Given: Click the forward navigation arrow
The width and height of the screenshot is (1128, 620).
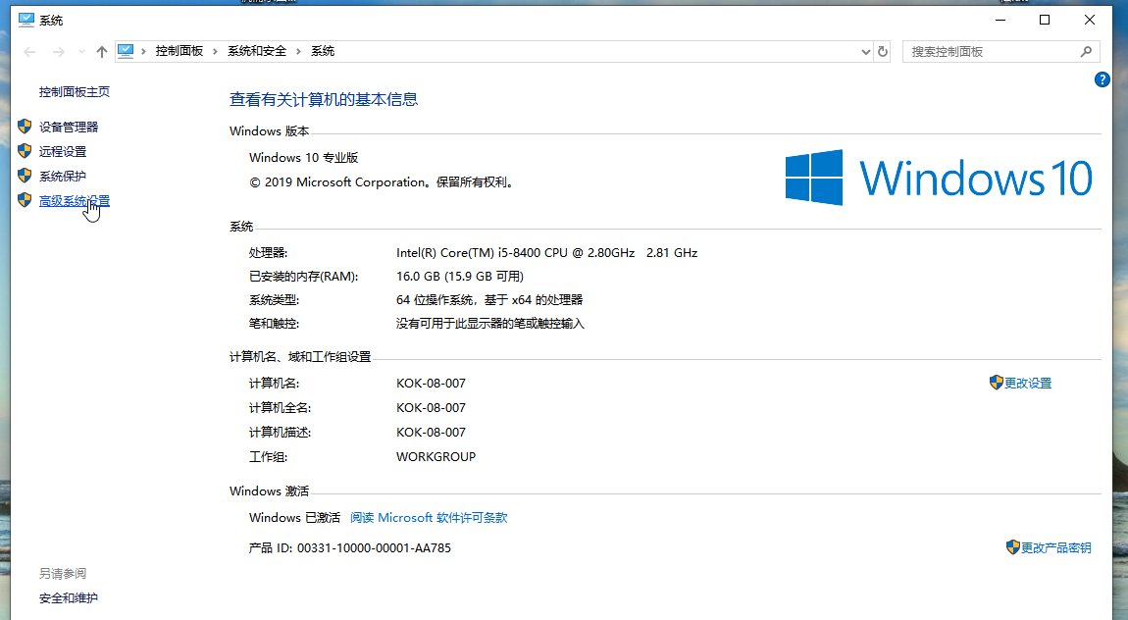Looking at the screenshot, I should click(58, 52).
